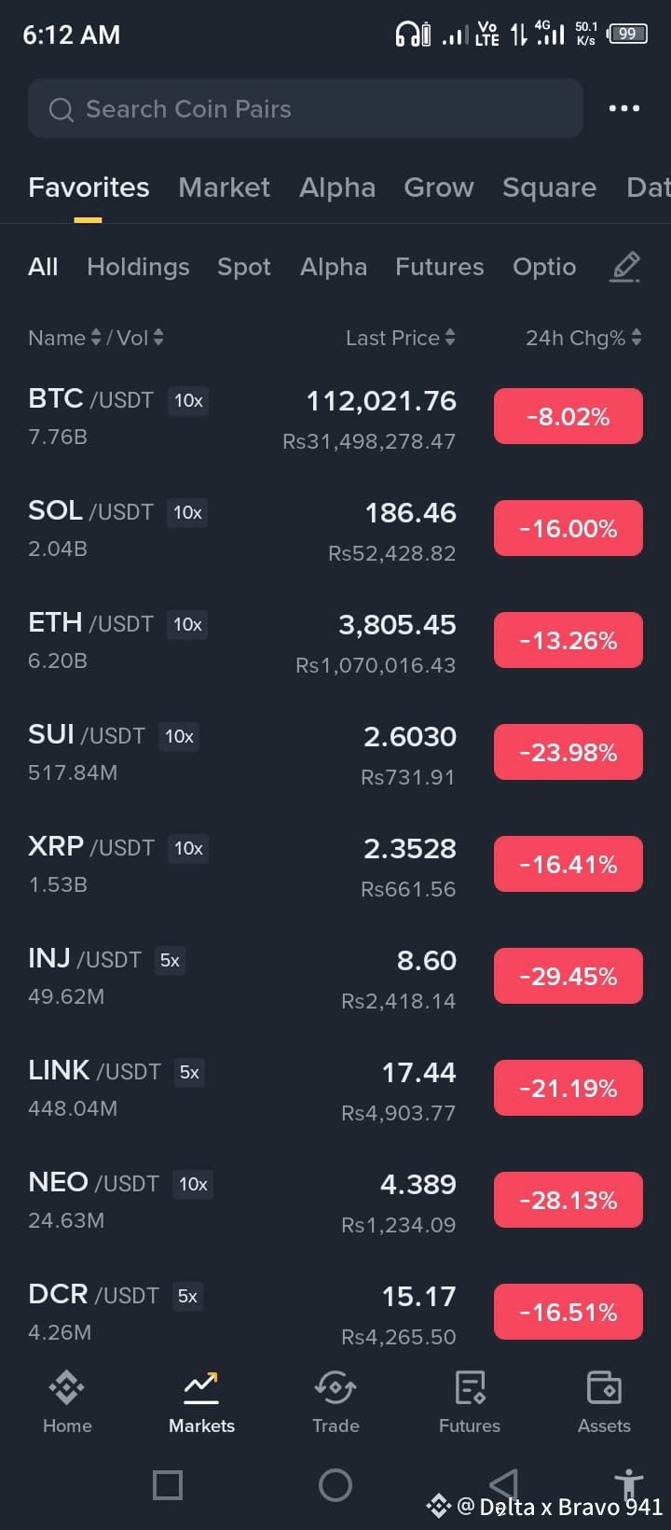
Task: Sort list by 24h Chg%
Action: [583, 338]
